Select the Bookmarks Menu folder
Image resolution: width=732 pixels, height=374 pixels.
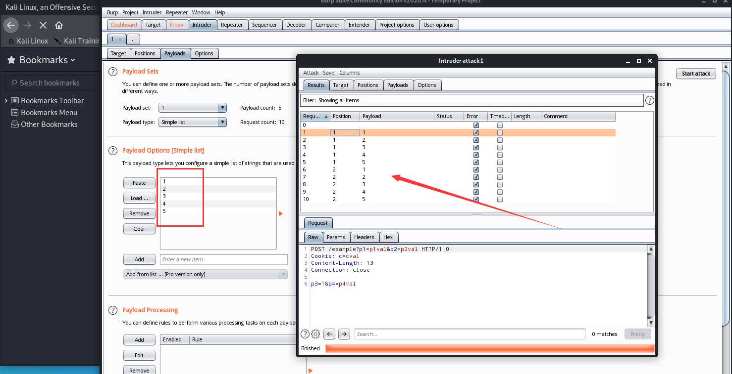(x=44, y=113)
